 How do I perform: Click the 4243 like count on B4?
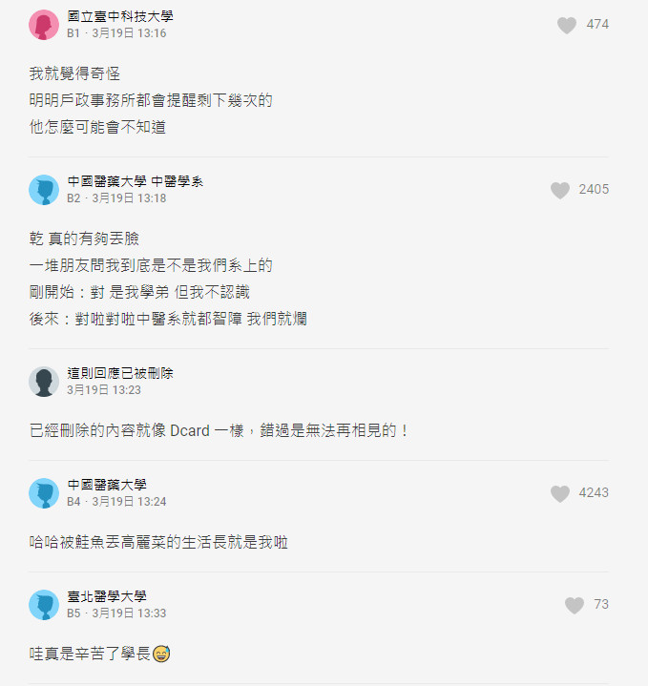(x=594, y=493)
